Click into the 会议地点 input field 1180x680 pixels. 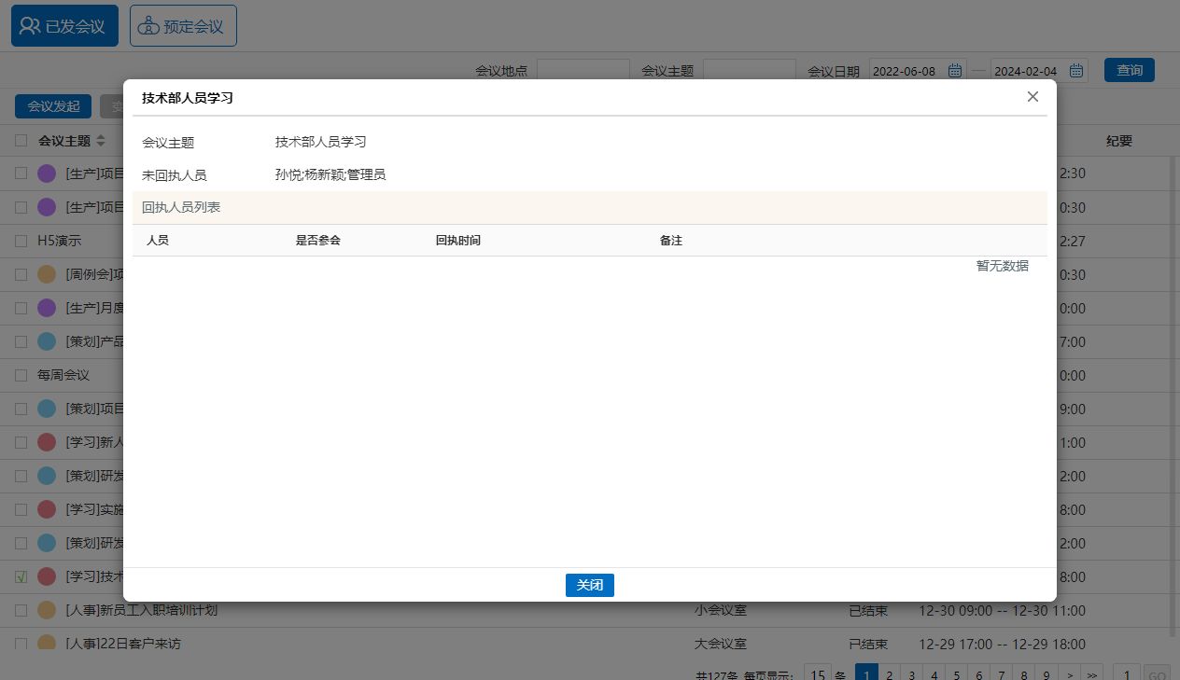tap(583, 71)
